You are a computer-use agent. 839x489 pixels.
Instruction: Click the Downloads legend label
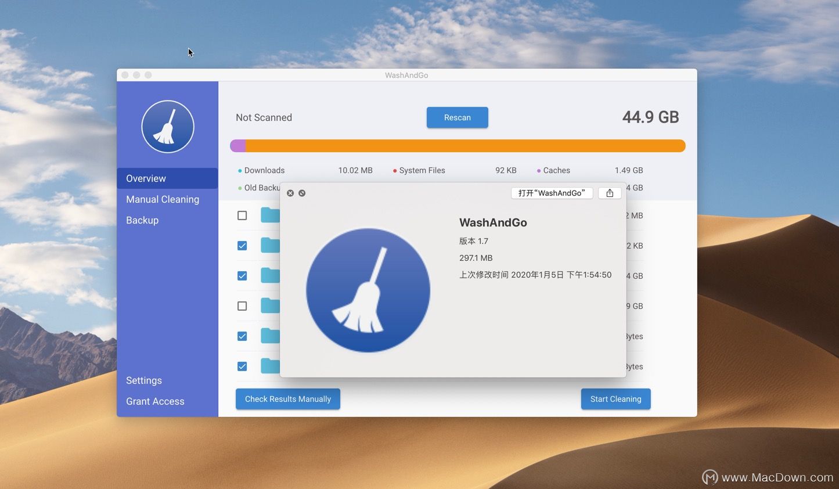point(264,170)
